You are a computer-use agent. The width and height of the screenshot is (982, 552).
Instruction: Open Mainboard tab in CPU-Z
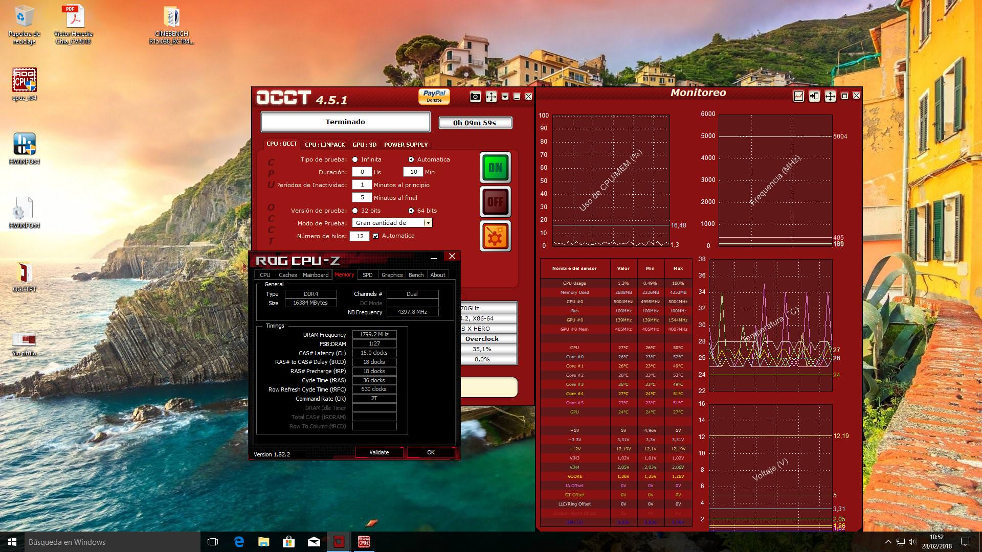tap(316, 275)
